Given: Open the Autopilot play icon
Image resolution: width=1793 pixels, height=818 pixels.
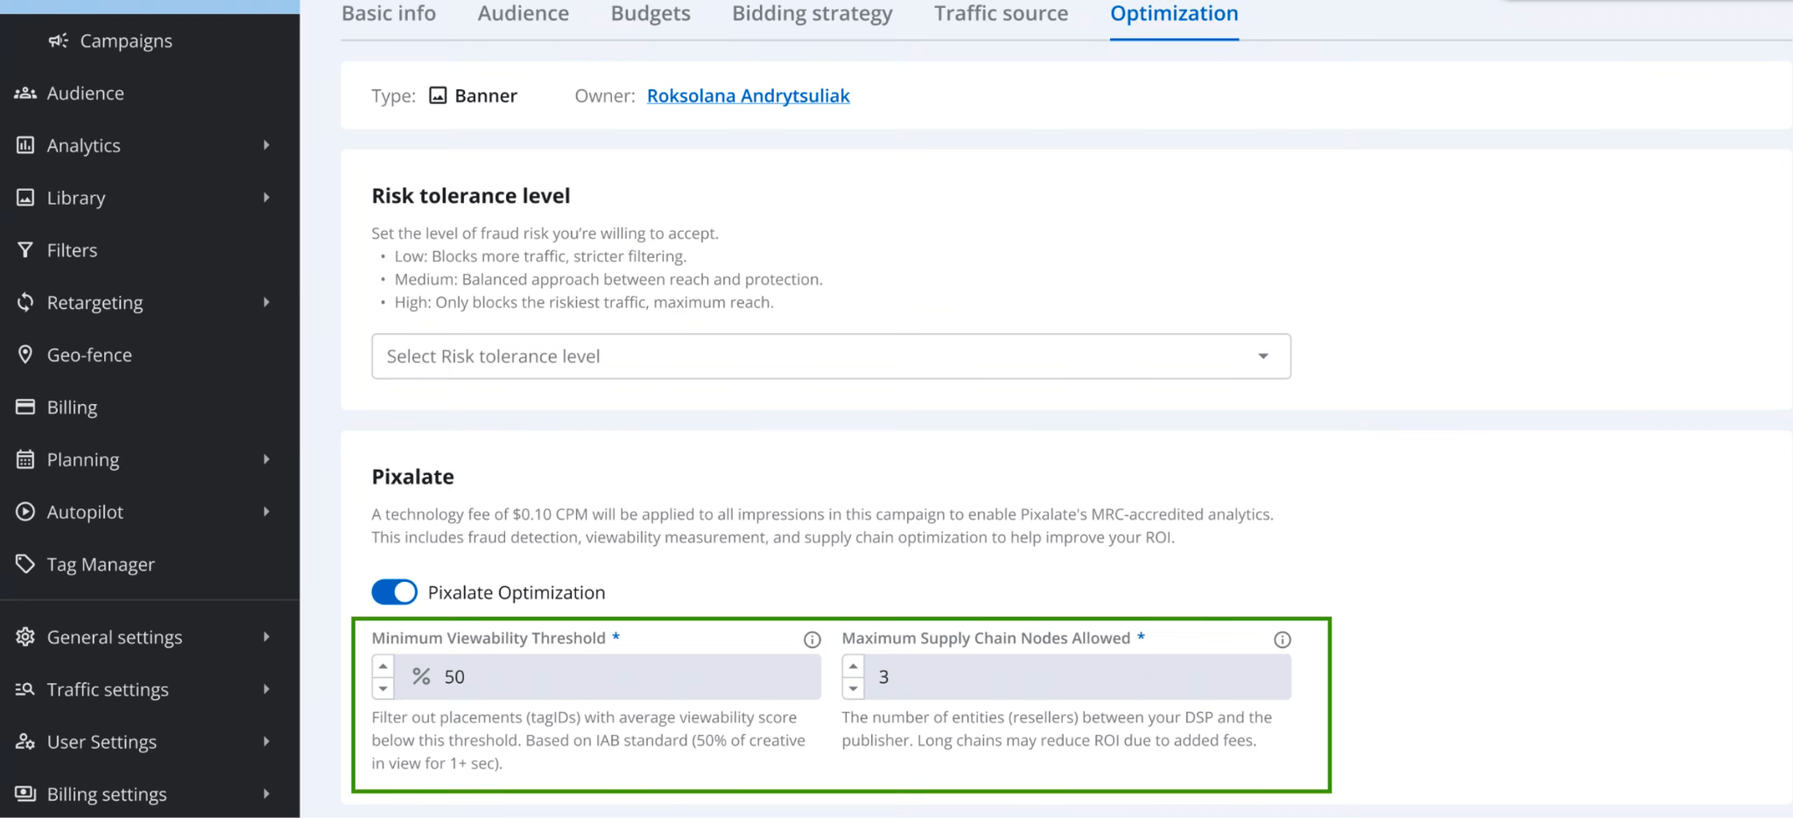Looking at the screenshot, I should (x=25, y=512).
